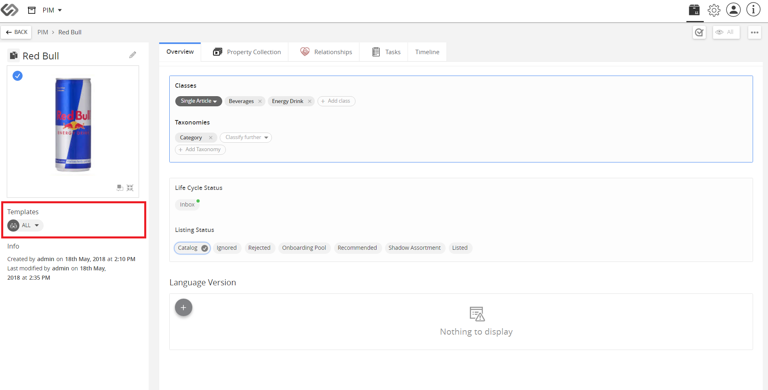The image size is (768, 390).
Task: Toggle the Catalog listing status
Action: (192, 248)
